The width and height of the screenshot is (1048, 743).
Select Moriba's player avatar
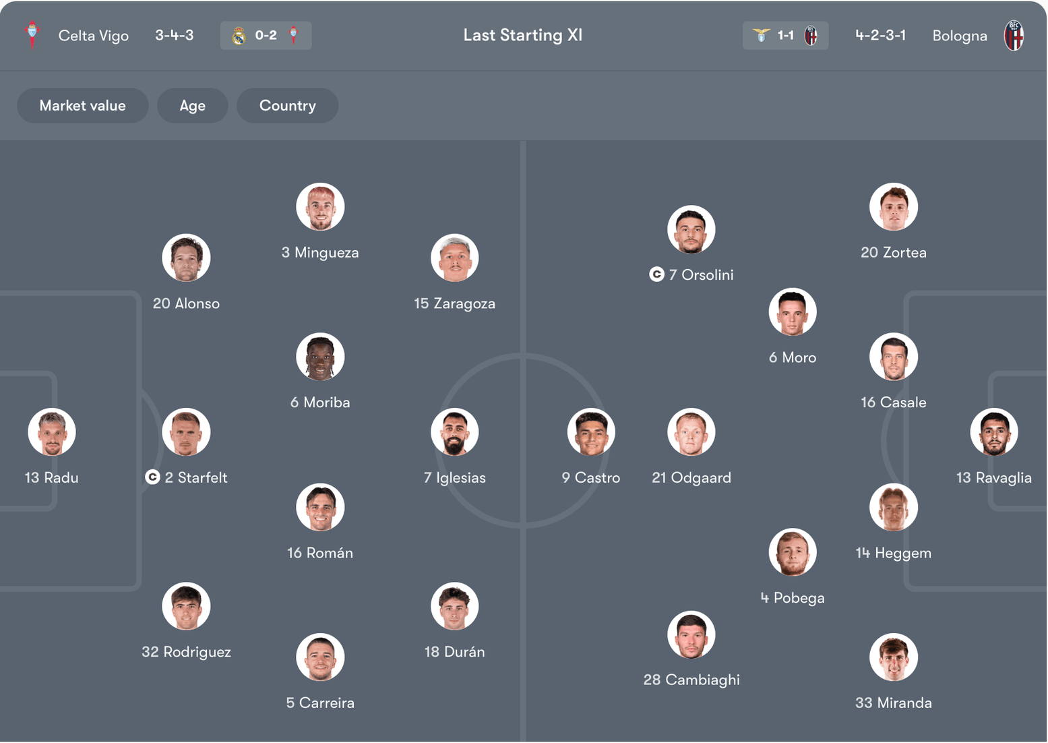coord(320,357)
